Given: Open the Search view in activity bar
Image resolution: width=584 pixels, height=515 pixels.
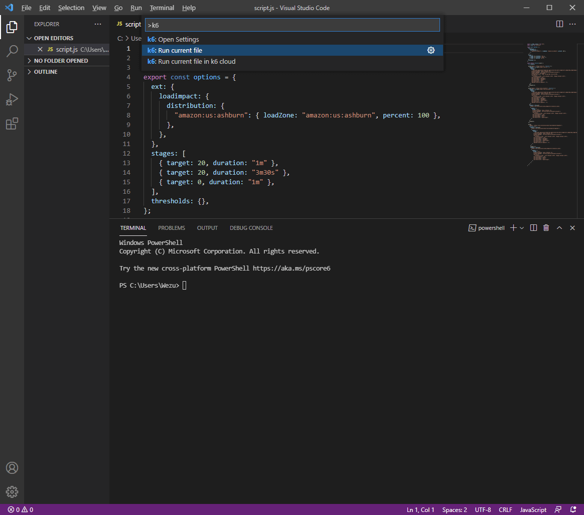Looking at the screenshot, I should (x=12, y=51).
